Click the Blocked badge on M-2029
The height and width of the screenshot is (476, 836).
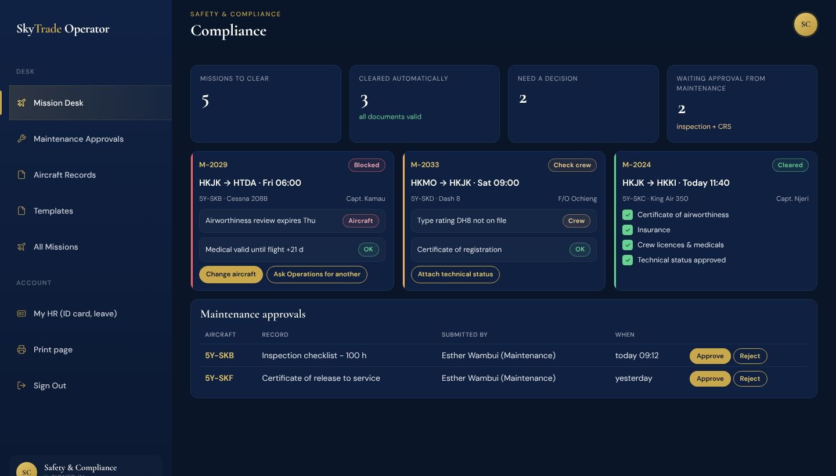tap(367, 165)
